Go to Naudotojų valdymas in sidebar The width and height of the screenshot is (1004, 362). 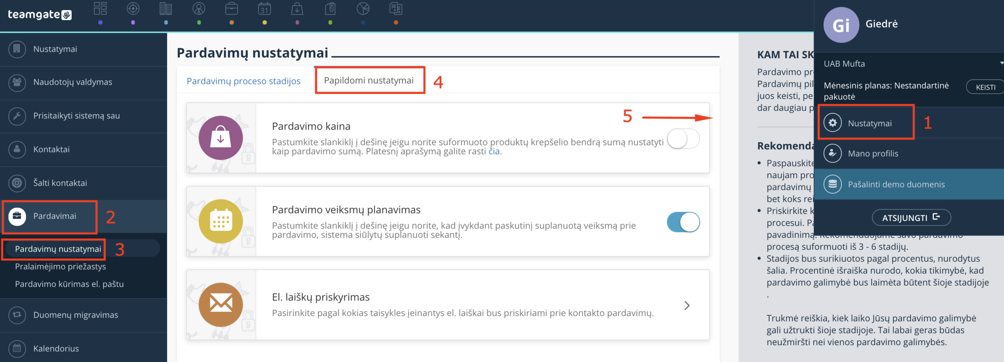pyautogui.click(x=84, y=83)
